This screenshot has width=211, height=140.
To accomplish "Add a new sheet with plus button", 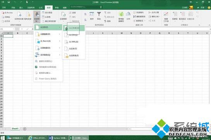I will [x=25, y=129].
